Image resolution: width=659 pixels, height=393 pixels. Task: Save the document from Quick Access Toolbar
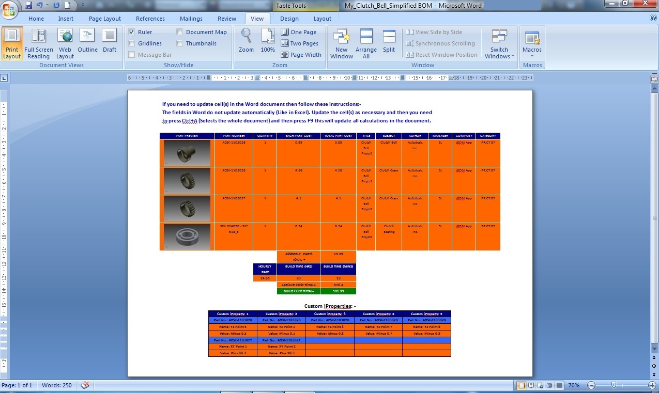28,5
